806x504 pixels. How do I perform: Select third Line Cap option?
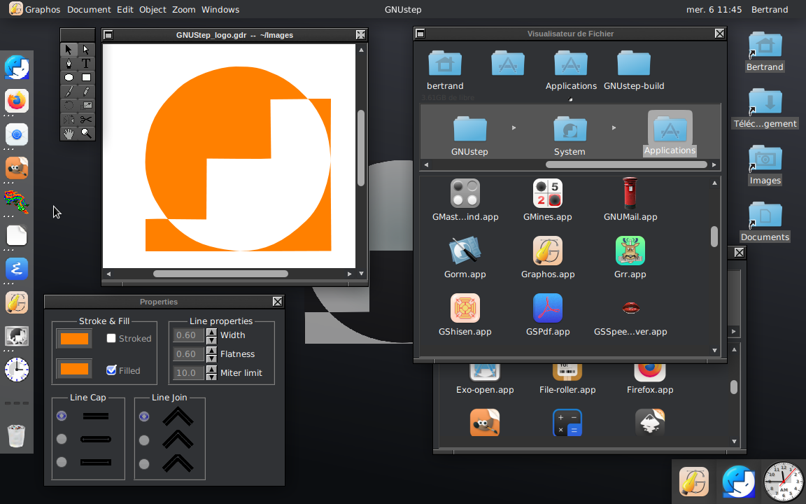(62, 462)
